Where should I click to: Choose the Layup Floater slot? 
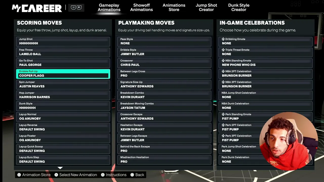coord(63,138)
